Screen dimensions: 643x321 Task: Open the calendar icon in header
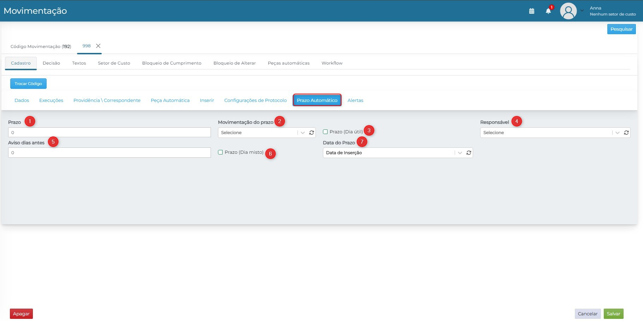[531, 11]
